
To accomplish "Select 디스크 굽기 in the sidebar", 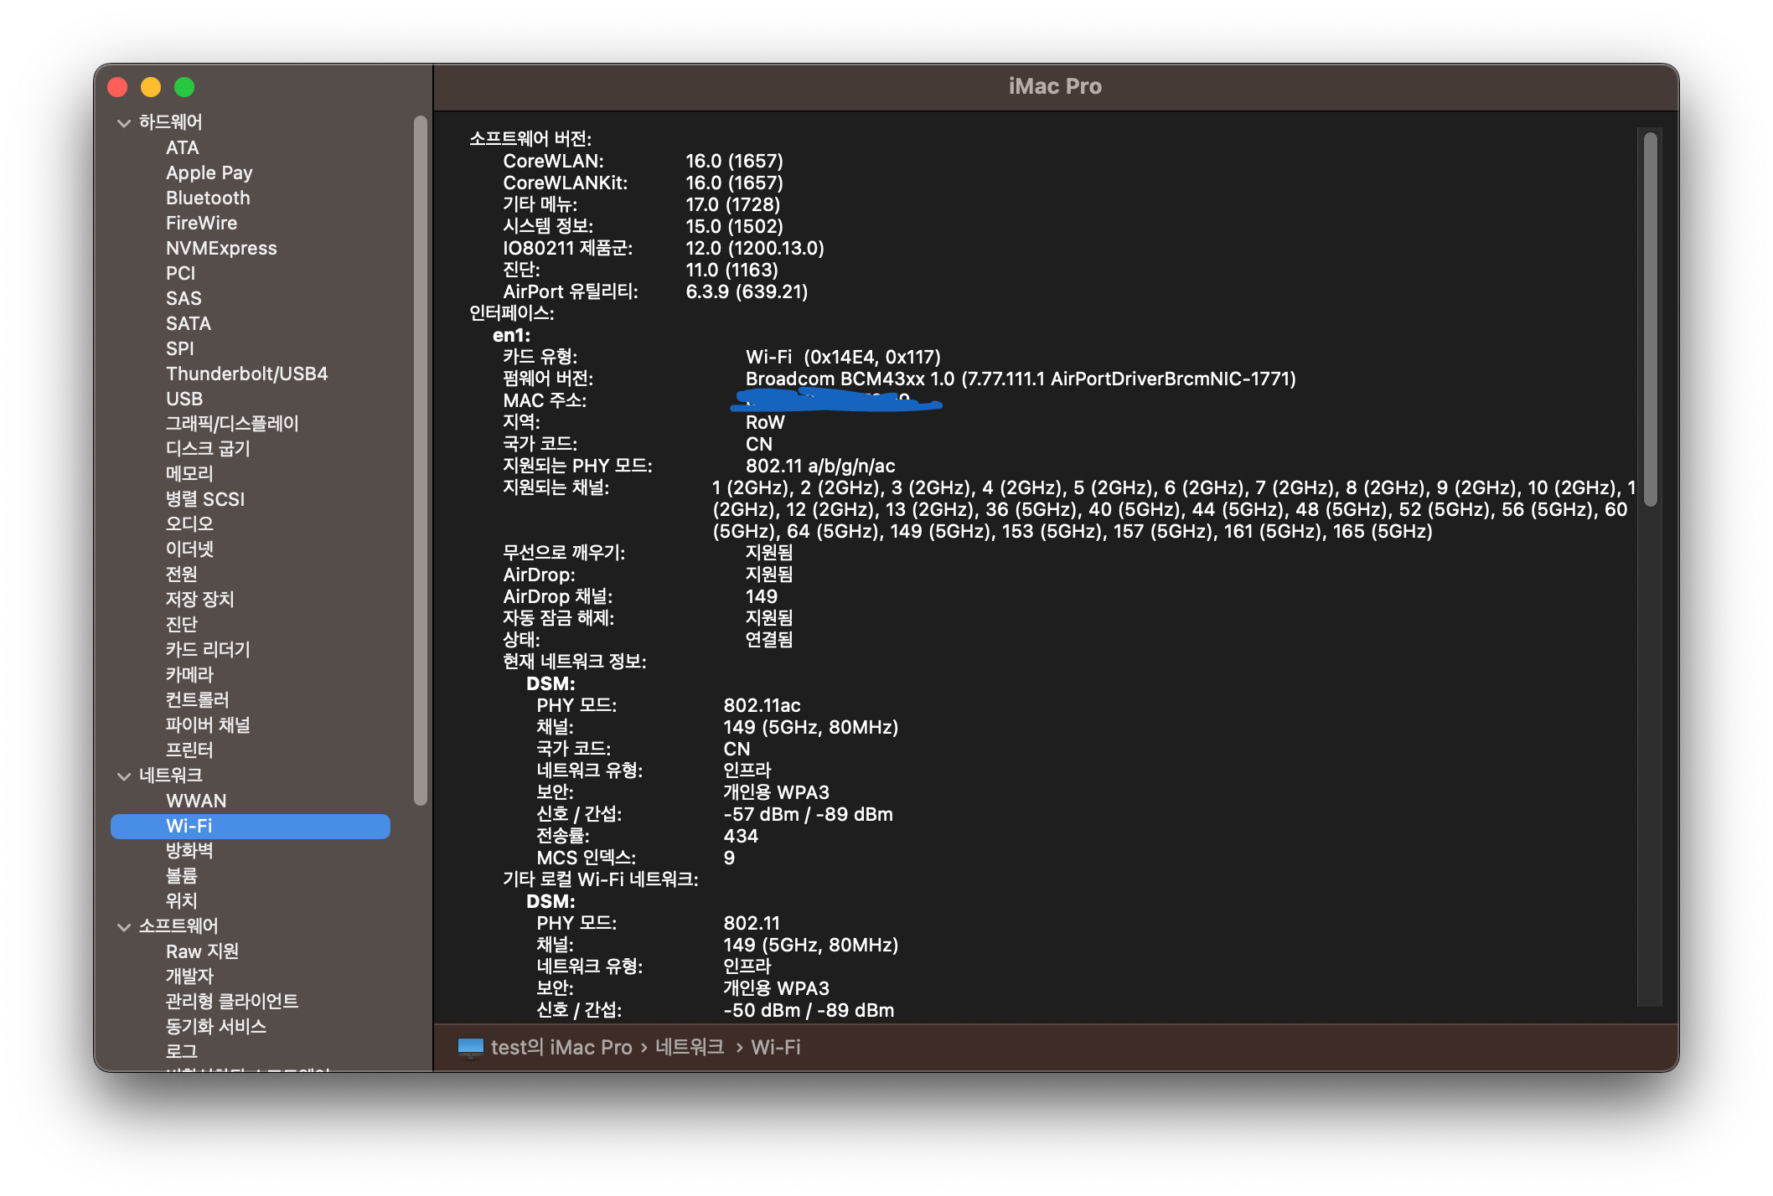I will pyautogui.click(x=208, y=449).
